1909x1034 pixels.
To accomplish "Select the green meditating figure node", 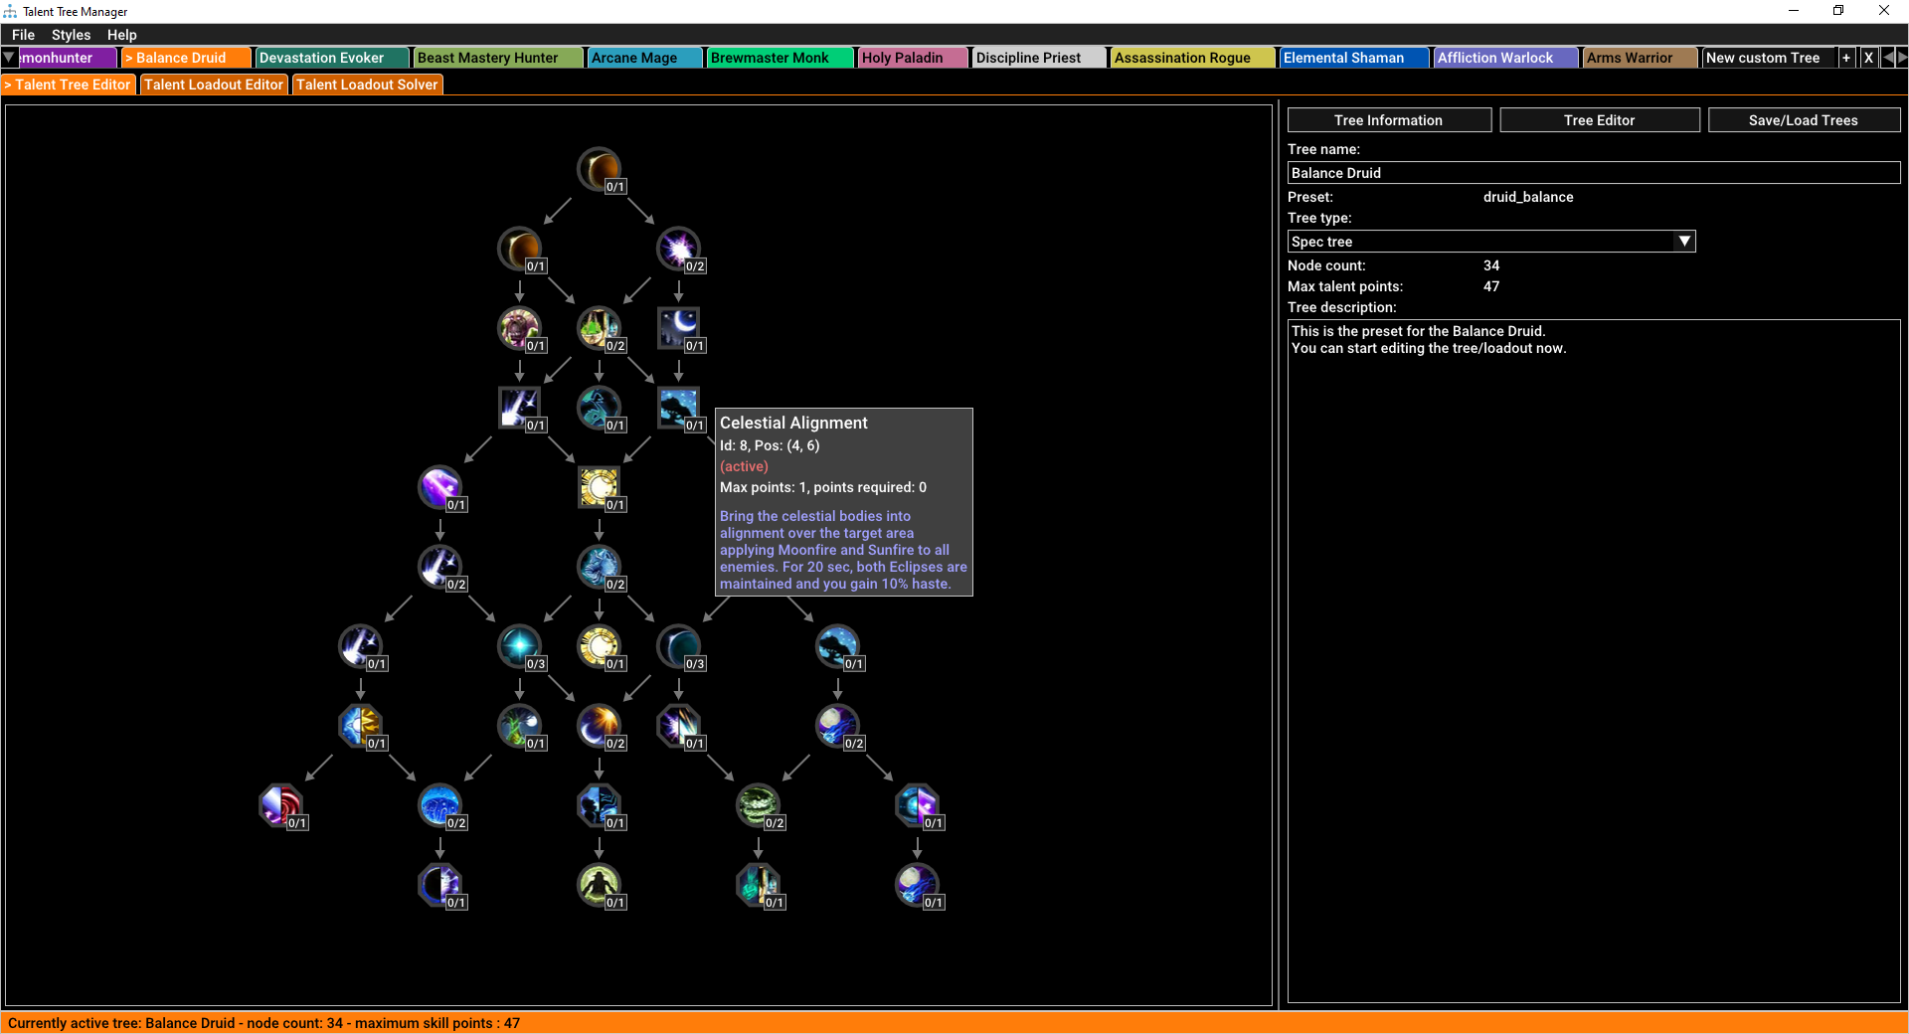I will tap(600, 885).
